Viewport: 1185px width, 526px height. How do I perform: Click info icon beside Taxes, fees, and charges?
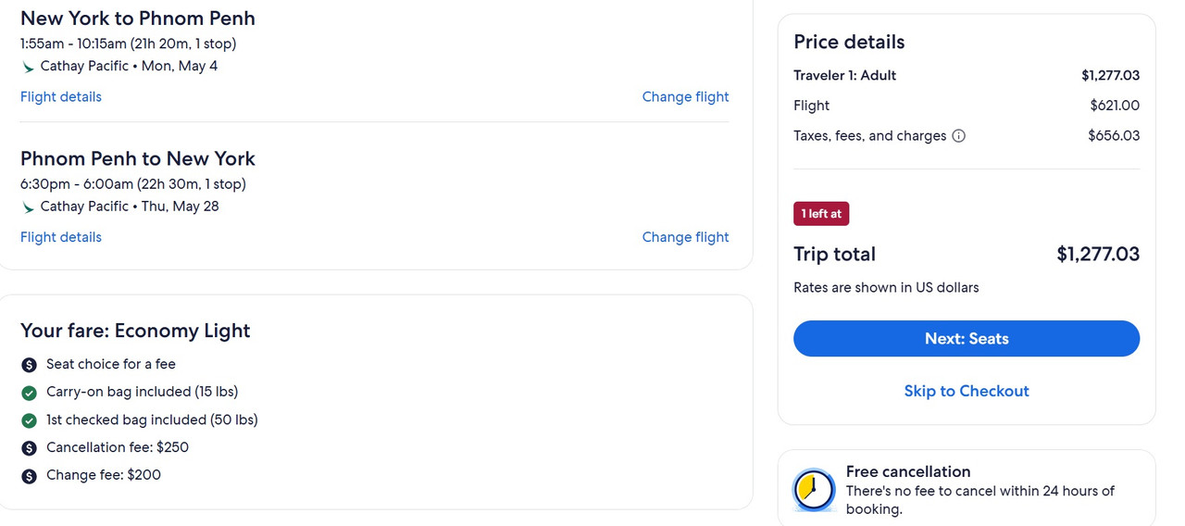pos(959,136)
